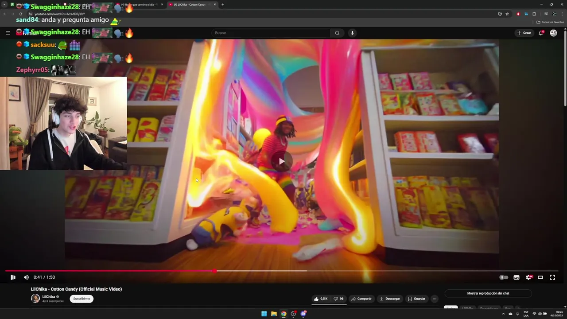
Task: Focus the Buscar search field
Action: [271, 33]
